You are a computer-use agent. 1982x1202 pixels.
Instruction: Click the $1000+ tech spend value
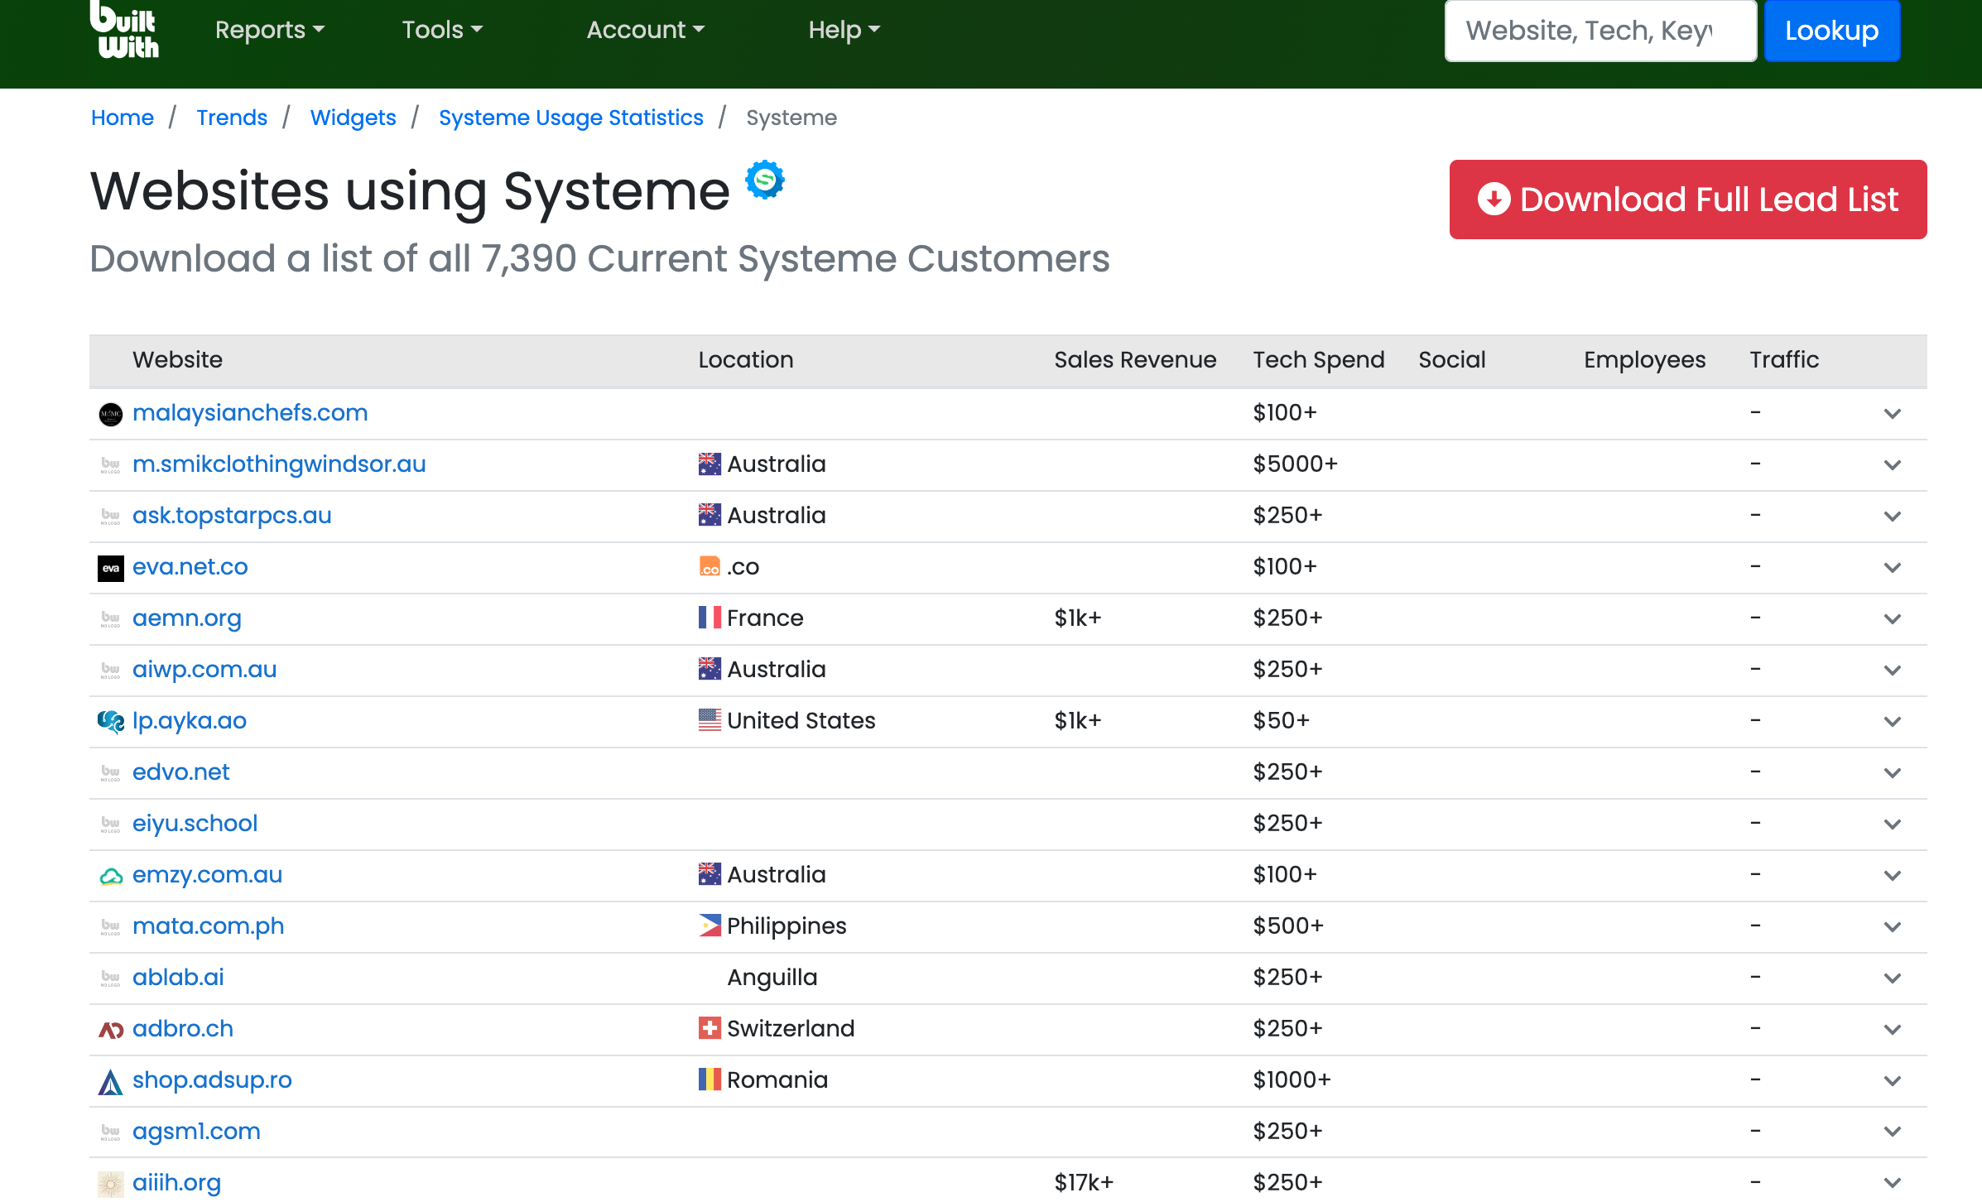click(1292, 1079)
